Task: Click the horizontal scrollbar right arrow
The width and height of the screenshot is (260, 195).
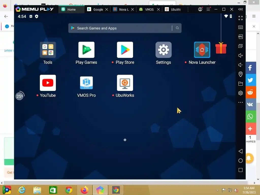Action: coord(254,183)
